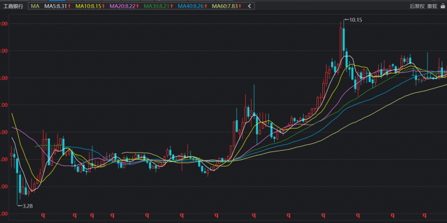Screen dimensions: 447x223
Task: Click the unlock padlock icon
Action: pyautogui.click(x=442, y=6)
